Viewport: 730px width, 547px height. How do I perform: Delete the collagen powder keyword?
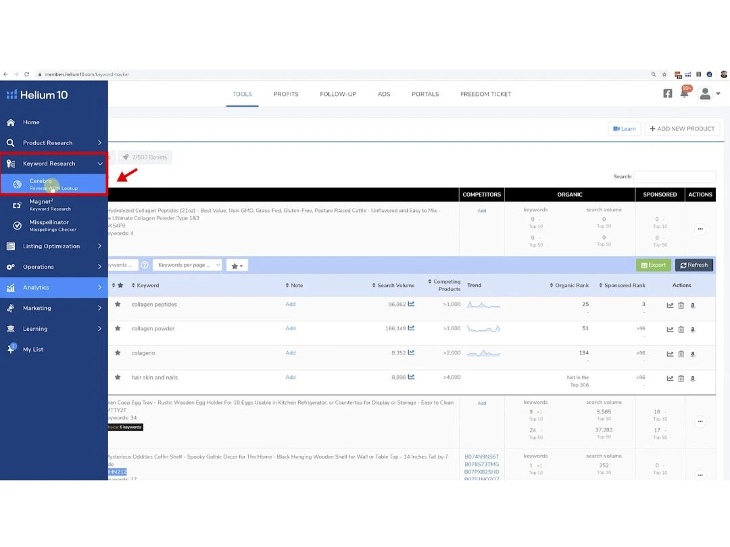pyautogui.click(x=681, y=330)
